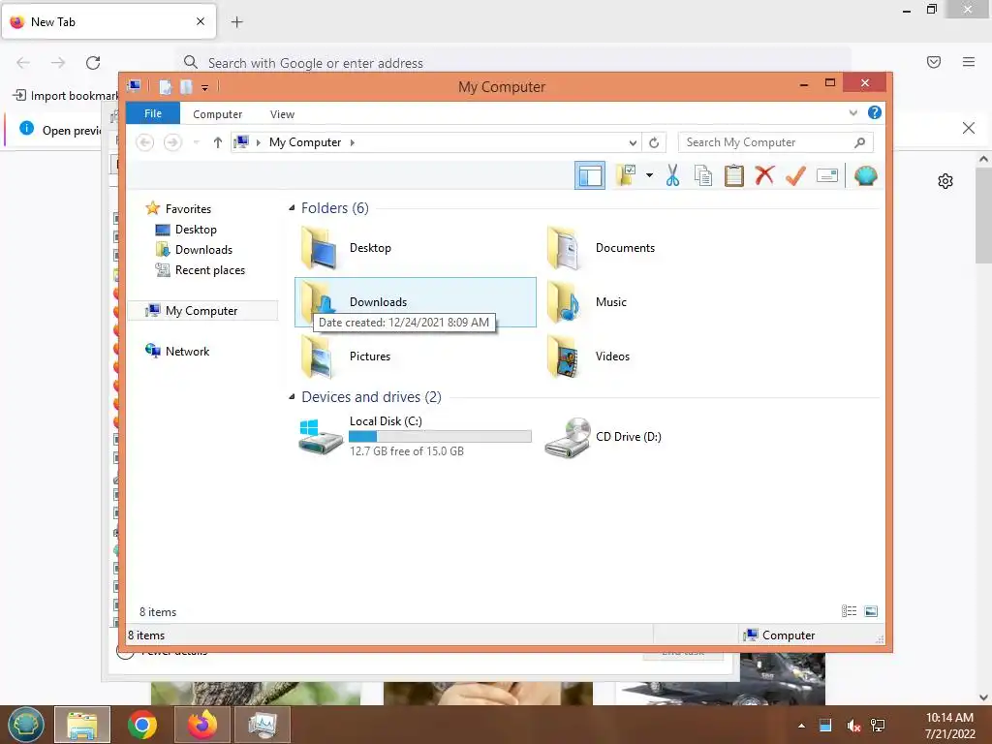Click the muted volume tray icon
This screenshot has width=992, height=744.
[x=853, y=726]
